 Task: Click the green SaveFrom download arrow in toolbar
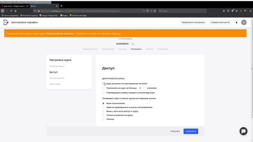pyautogui.click(x=245, y=11)
